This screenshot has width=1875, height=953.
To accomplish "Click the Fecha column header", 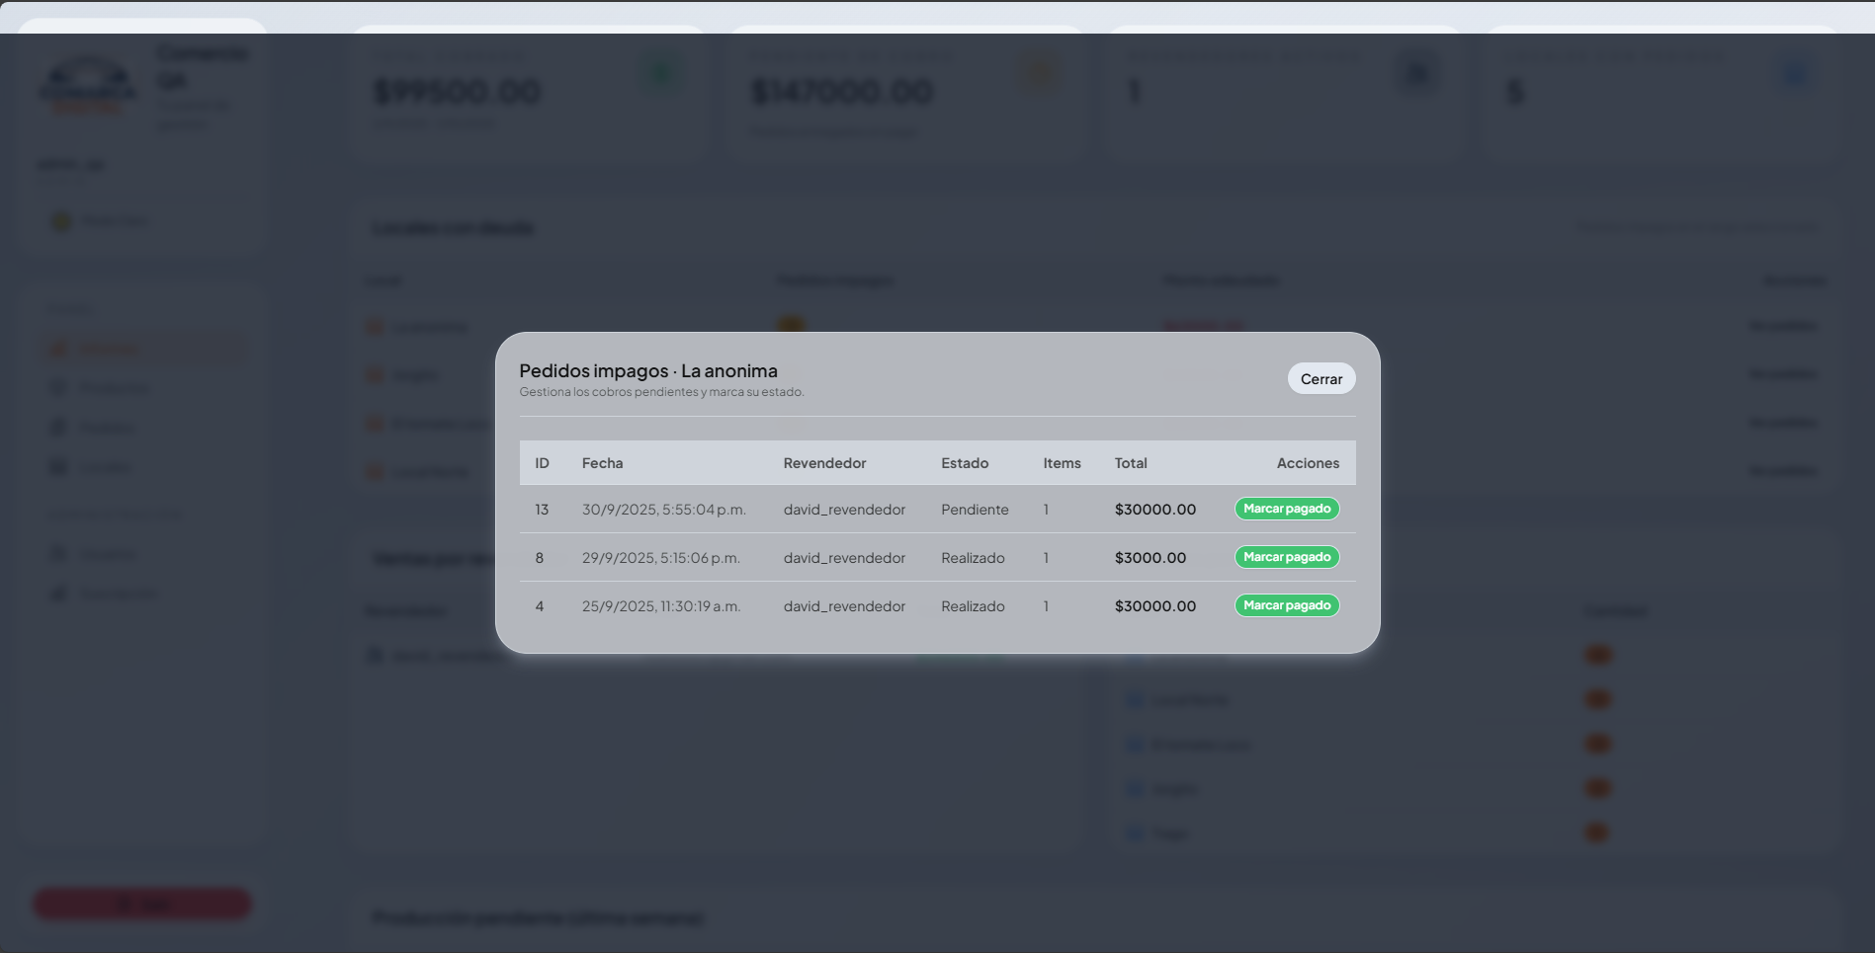I will pyautogui.click(x=602, y=463).
